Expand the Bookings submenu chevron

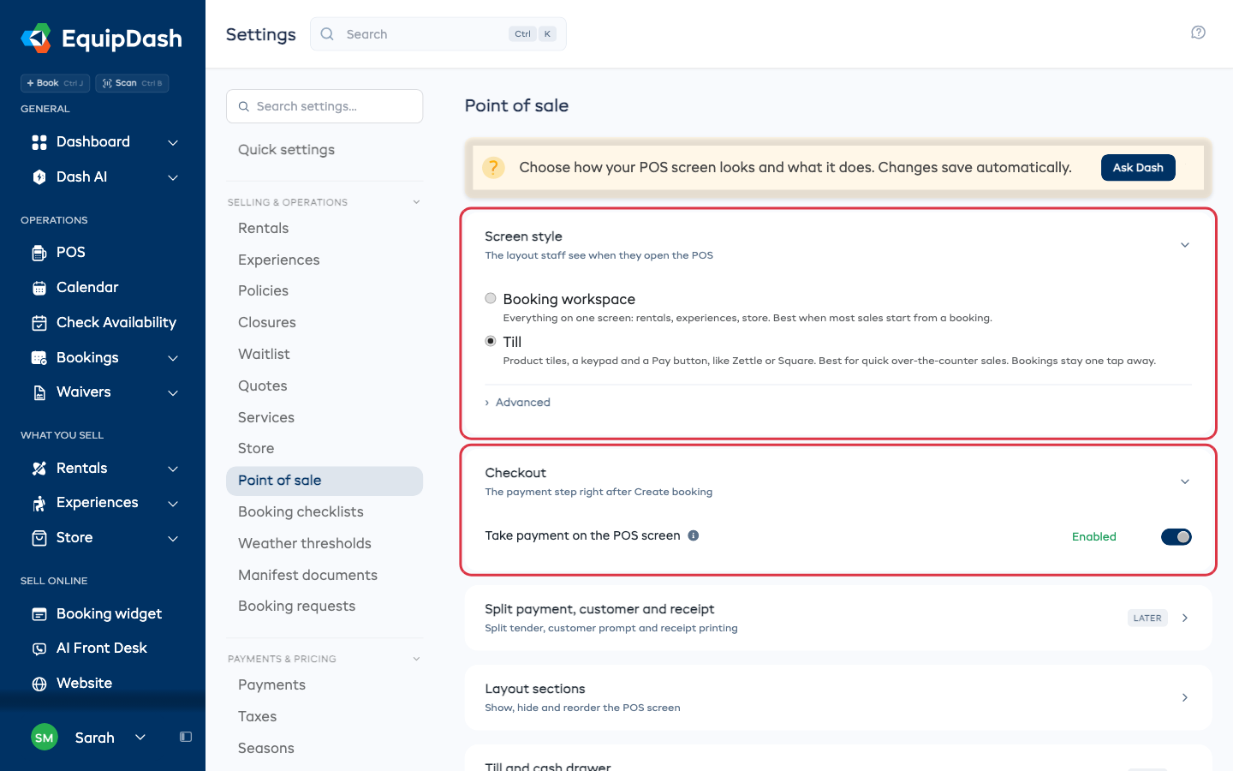pyautogui.click(x=173, y=358)
